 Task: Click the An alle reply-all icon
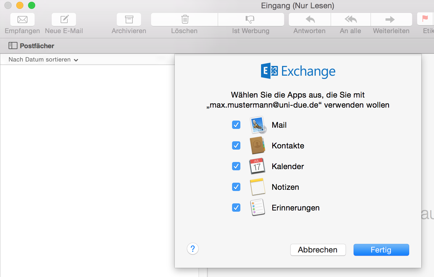pyautogui.click(x=351, y=19)
